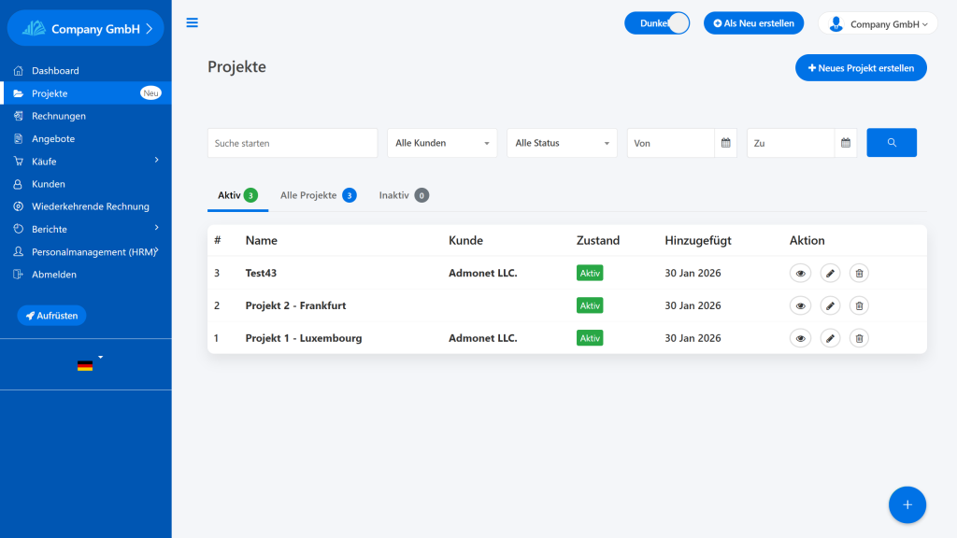Screen dimensions: 957x538
Task: Open the calendar icon beside Von field
Action: click(725, 143)
